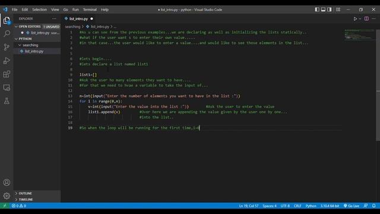Change indentation via Spaces: 4
Screen dimensions: 380x214
pyautogui.click(x=270, y=206)
